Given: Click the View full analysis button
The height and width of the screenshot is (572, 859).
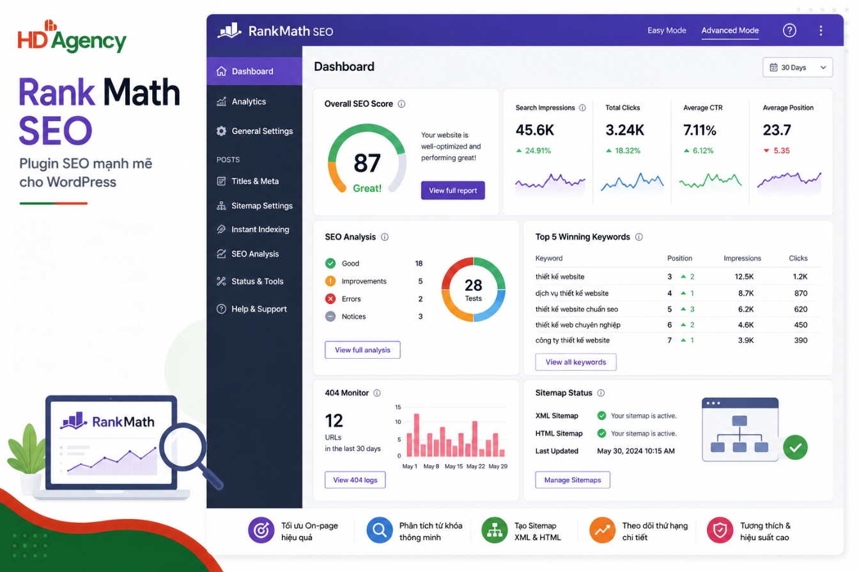Looking at the screenshot, I should pyautogui.click(x=362, y=350).
